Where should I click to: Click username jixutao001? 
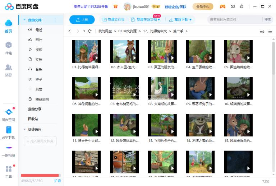tap(141, 7)
